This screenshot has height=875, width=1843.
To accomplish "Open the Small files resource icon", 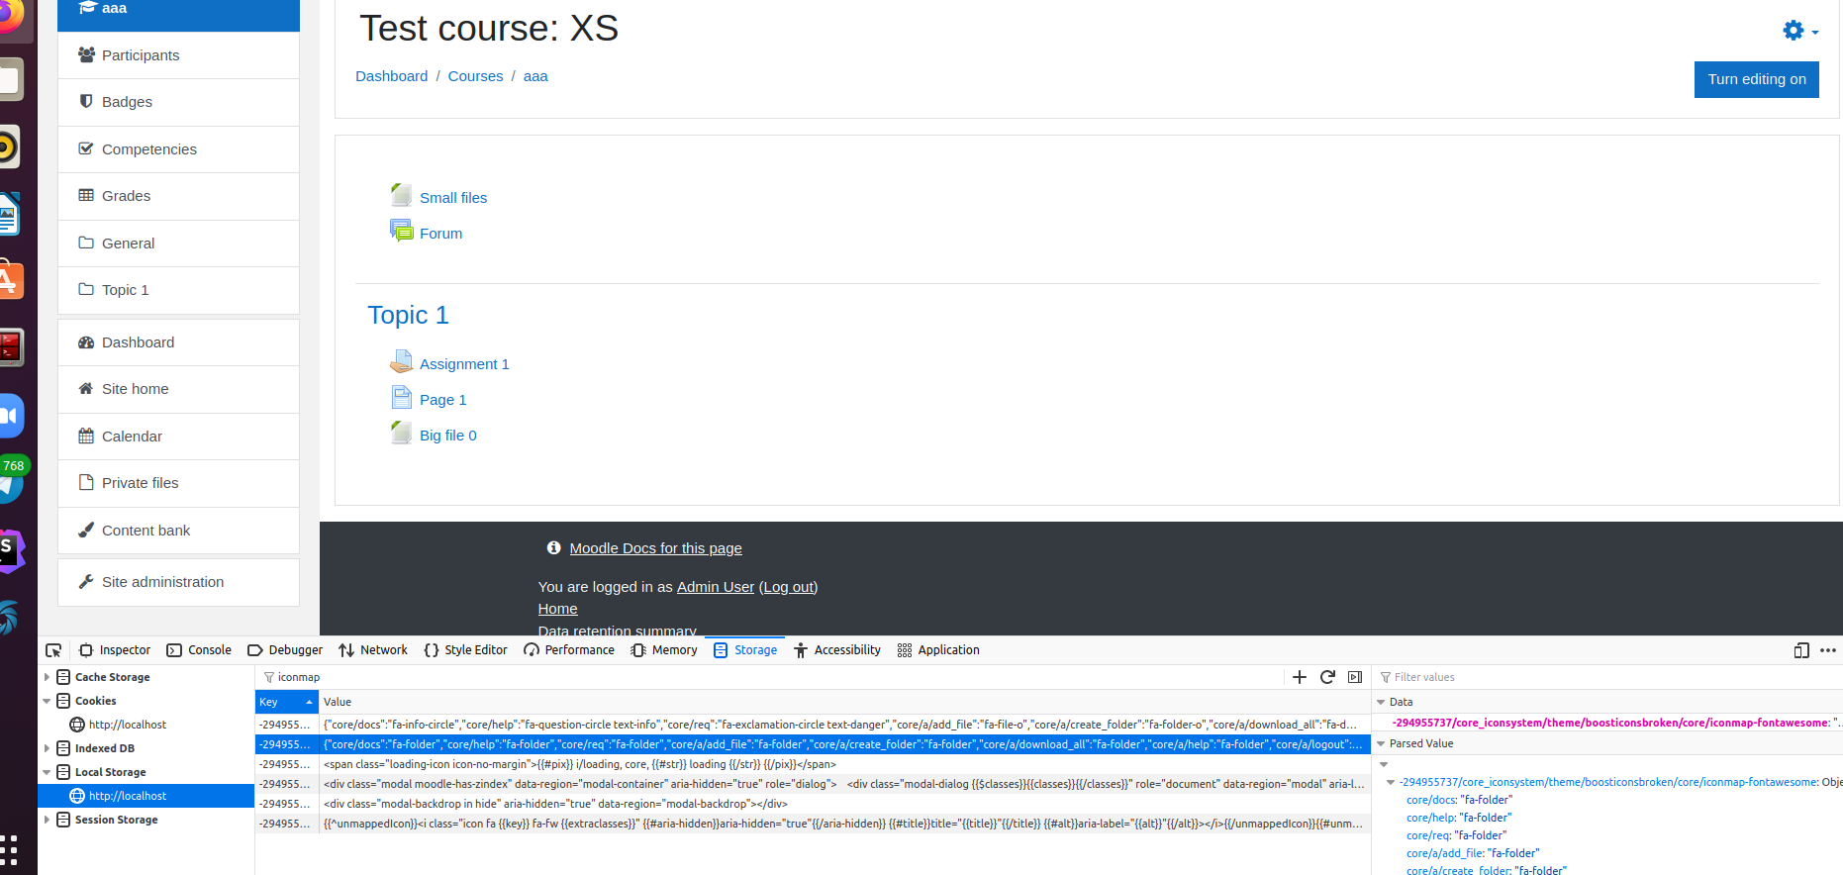I will [401, 195].
